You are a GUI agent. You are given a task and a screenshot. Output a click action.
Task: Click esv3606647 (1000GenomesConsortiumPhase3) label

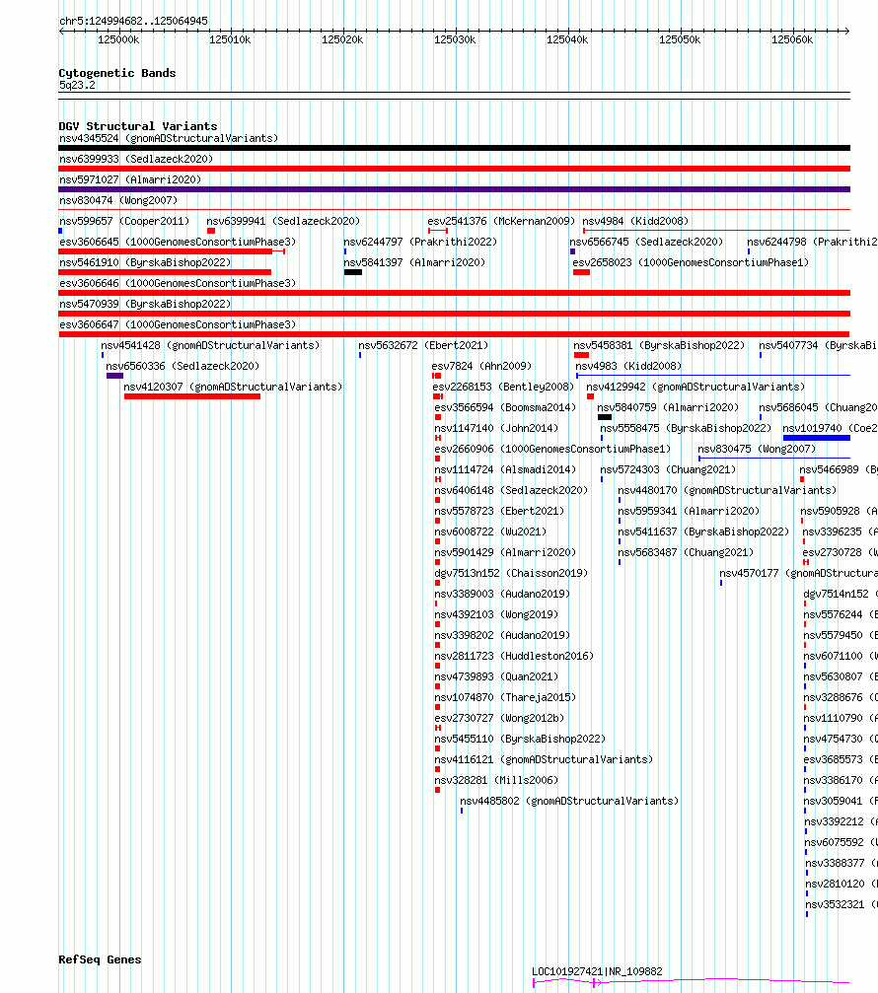pyautogui.click(x=178, y=324)
